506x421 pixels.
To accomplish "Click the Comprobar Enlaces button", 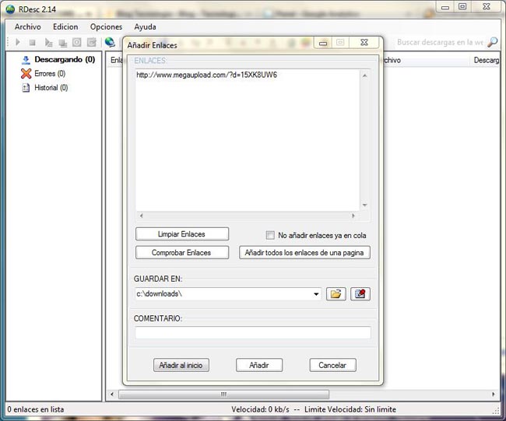I will click(181, 252).
